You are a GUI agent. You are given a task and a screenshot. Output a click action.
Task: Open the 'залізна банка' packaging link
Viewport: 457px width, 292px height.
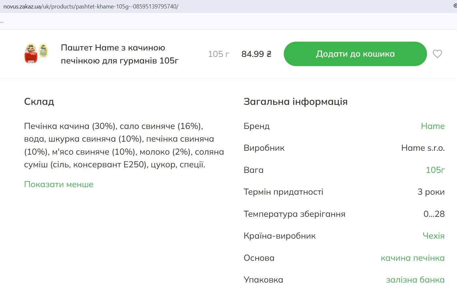[x=415, y=280]
